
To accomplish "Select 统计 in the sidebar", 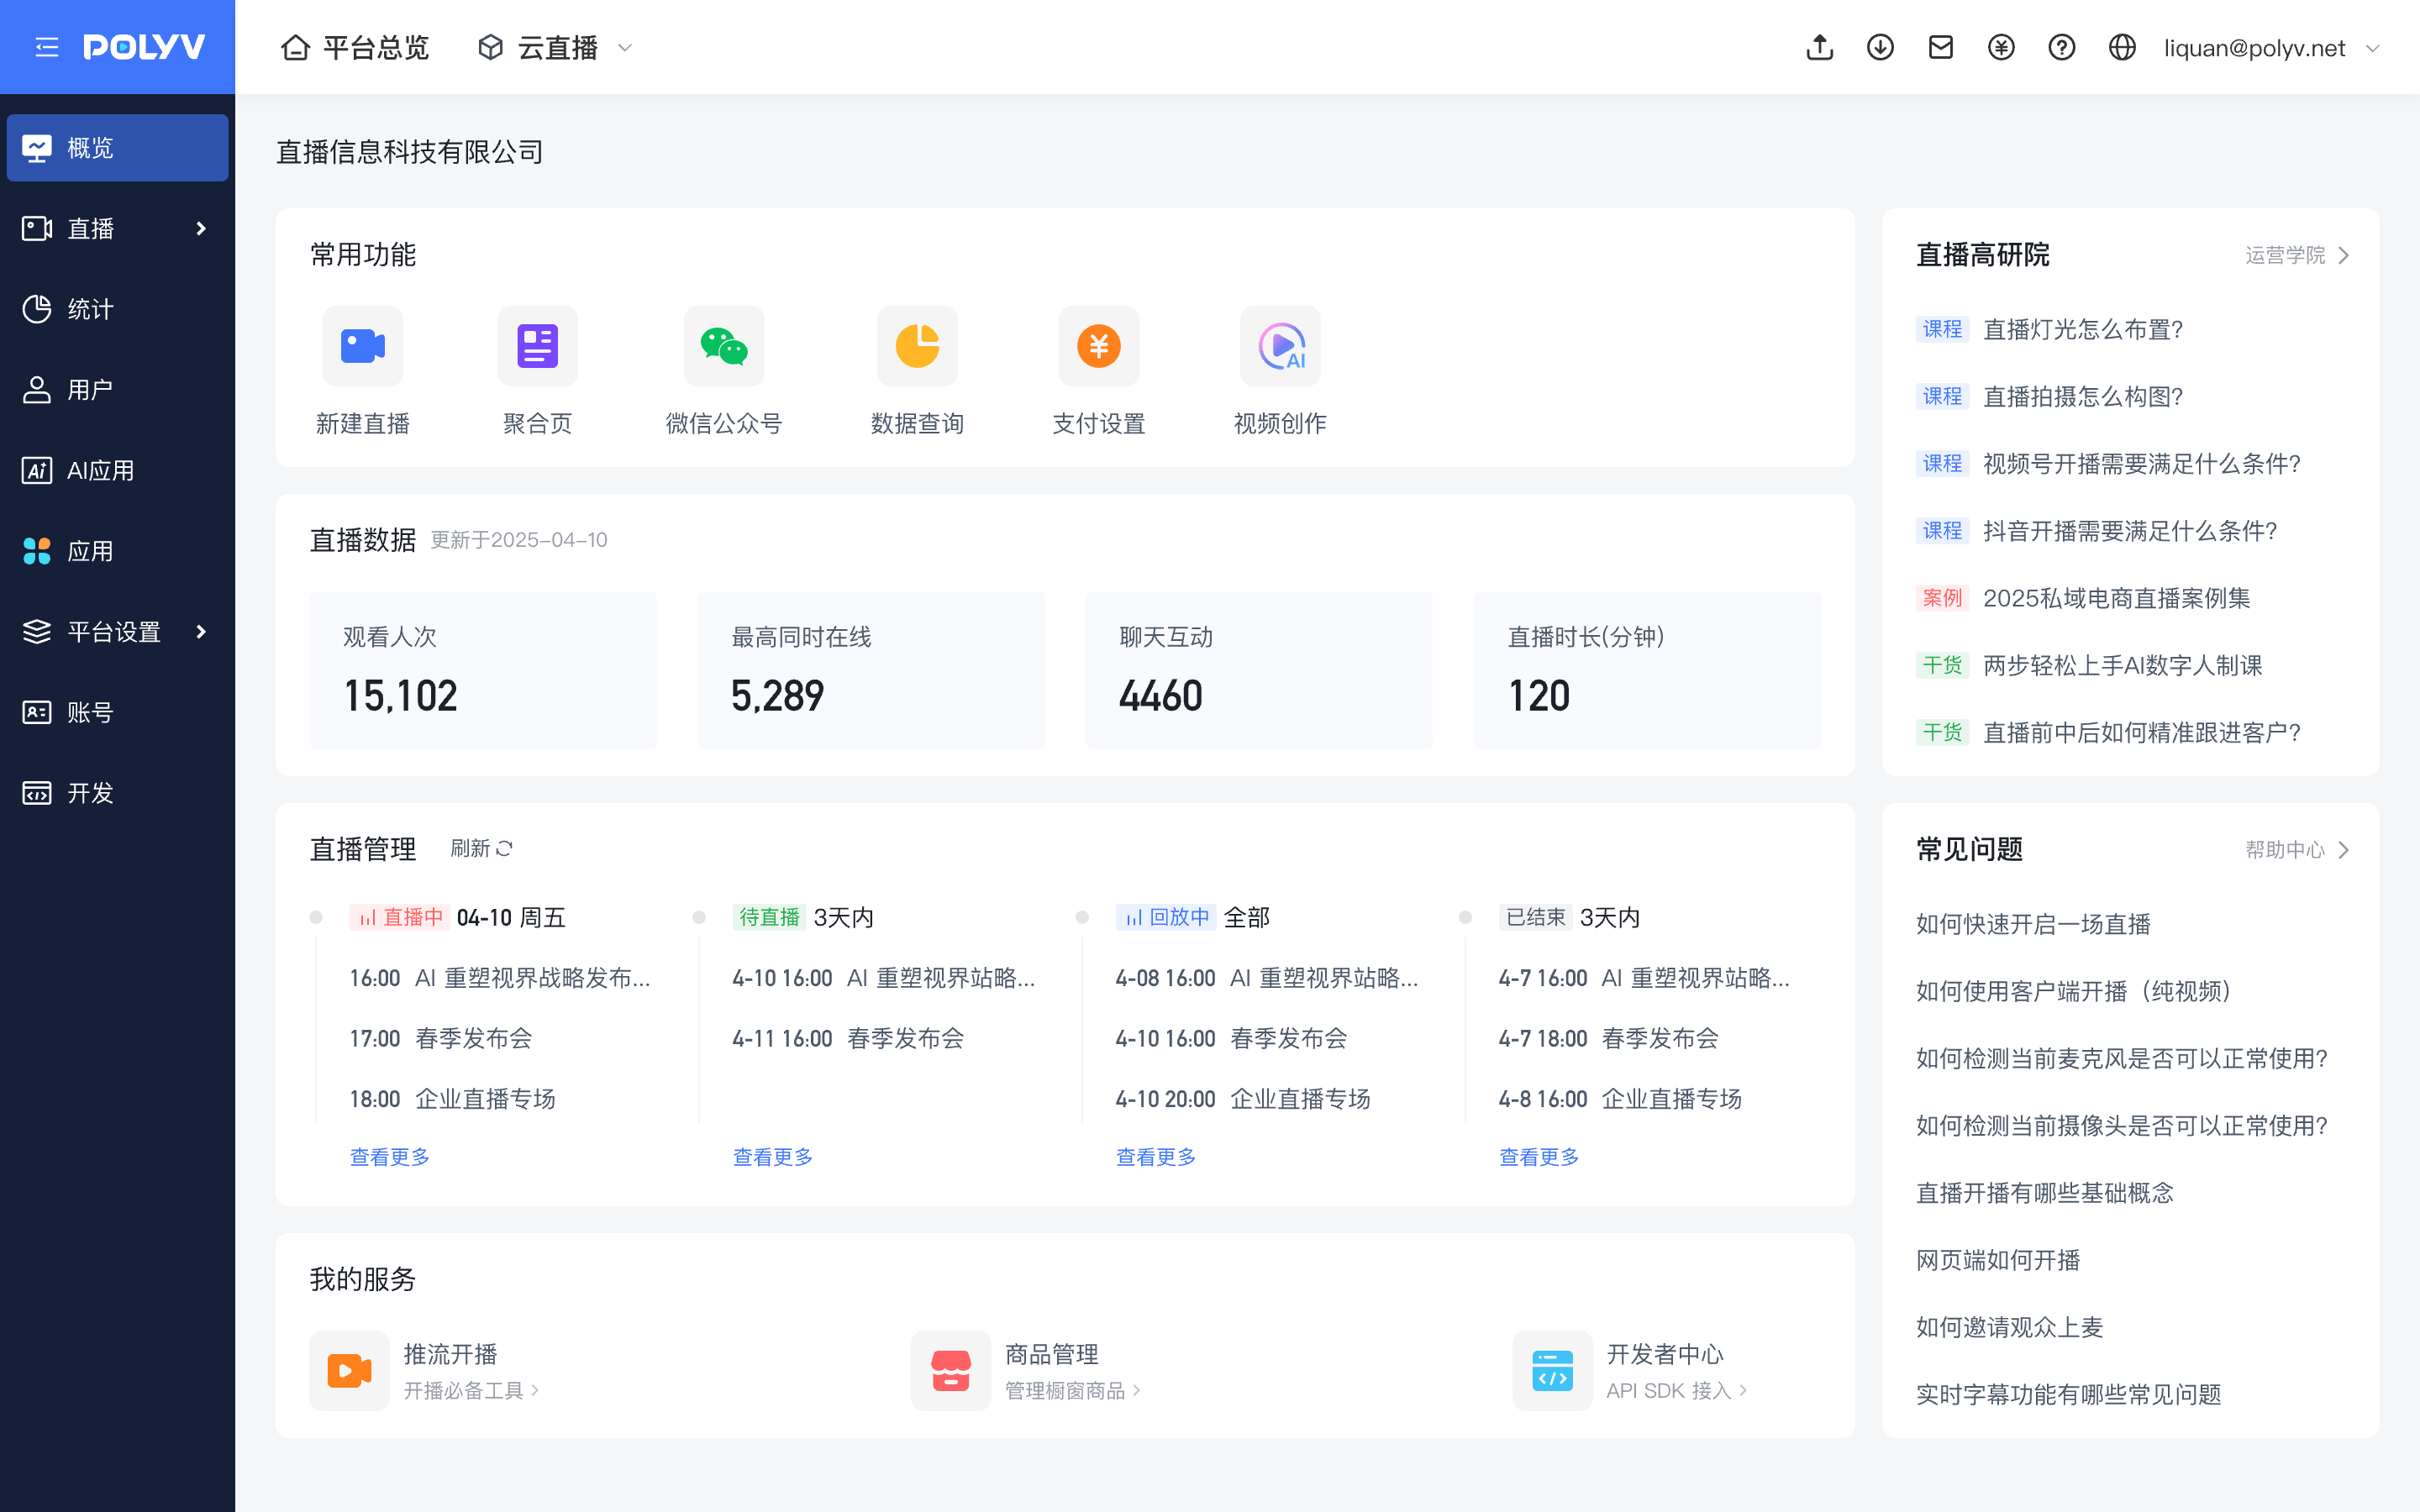I will click(90, 309).
